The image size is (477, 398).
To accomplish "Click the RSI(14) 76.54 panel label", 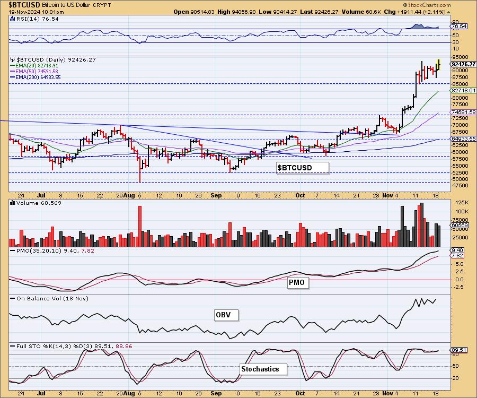I will (x=38, y=19).
